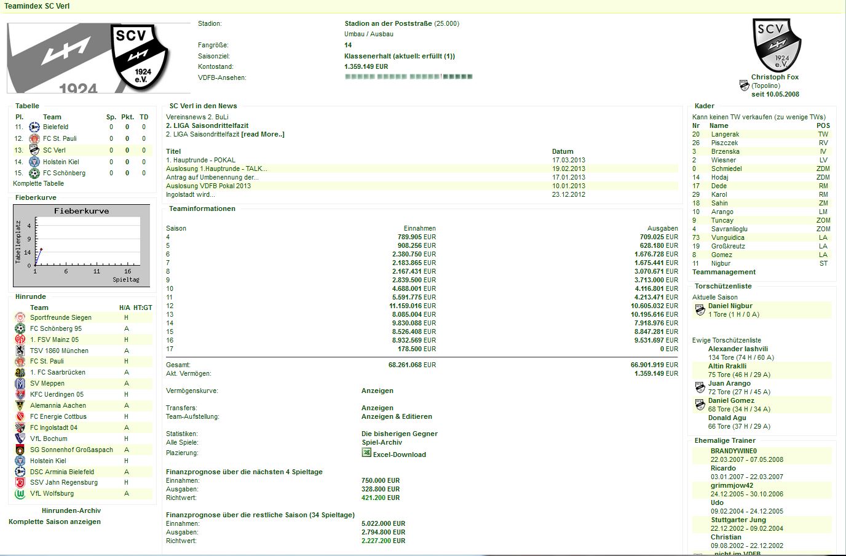Viewport: 846px width, 556px height.
Task: Open Anzeigen next to Transfers
Action: (378, 408)
